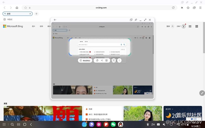Image resolution: width=205 pixels, height=128 pixels.
Task: Save the capture with download icon
Action: 107,60
